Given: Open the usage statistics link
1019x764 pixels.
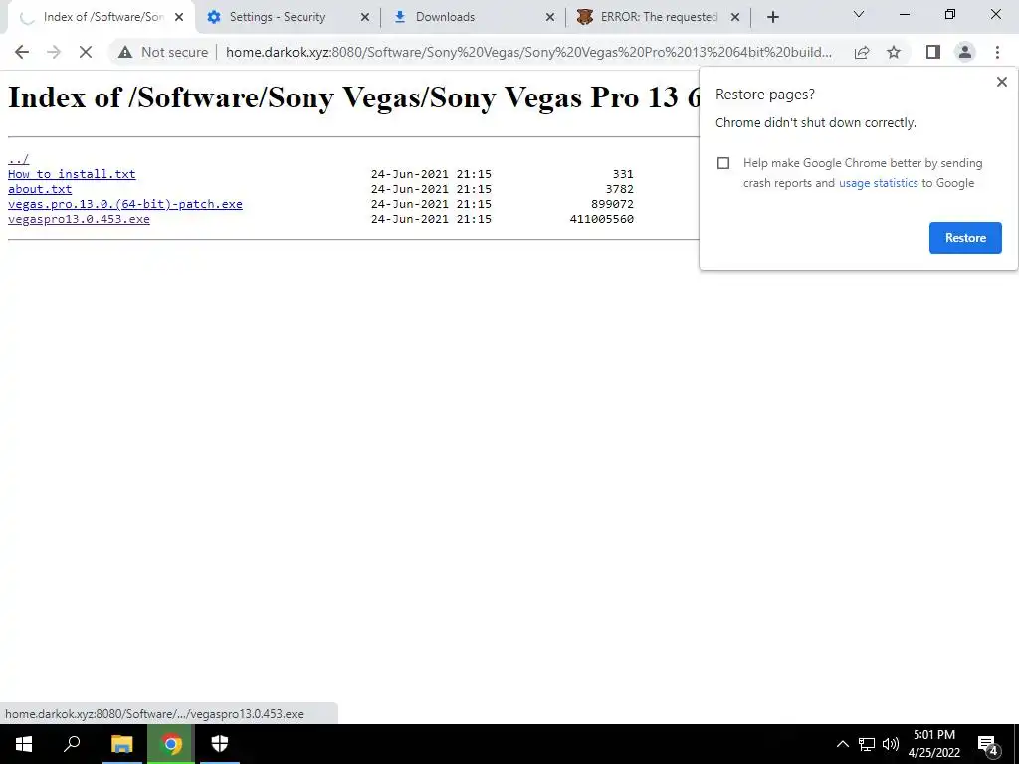Looking at the screenshot, I should coord(878,183).
